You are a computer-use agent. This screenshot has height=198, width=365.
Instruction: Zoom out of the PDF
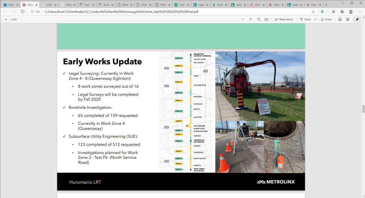[243, 19]
